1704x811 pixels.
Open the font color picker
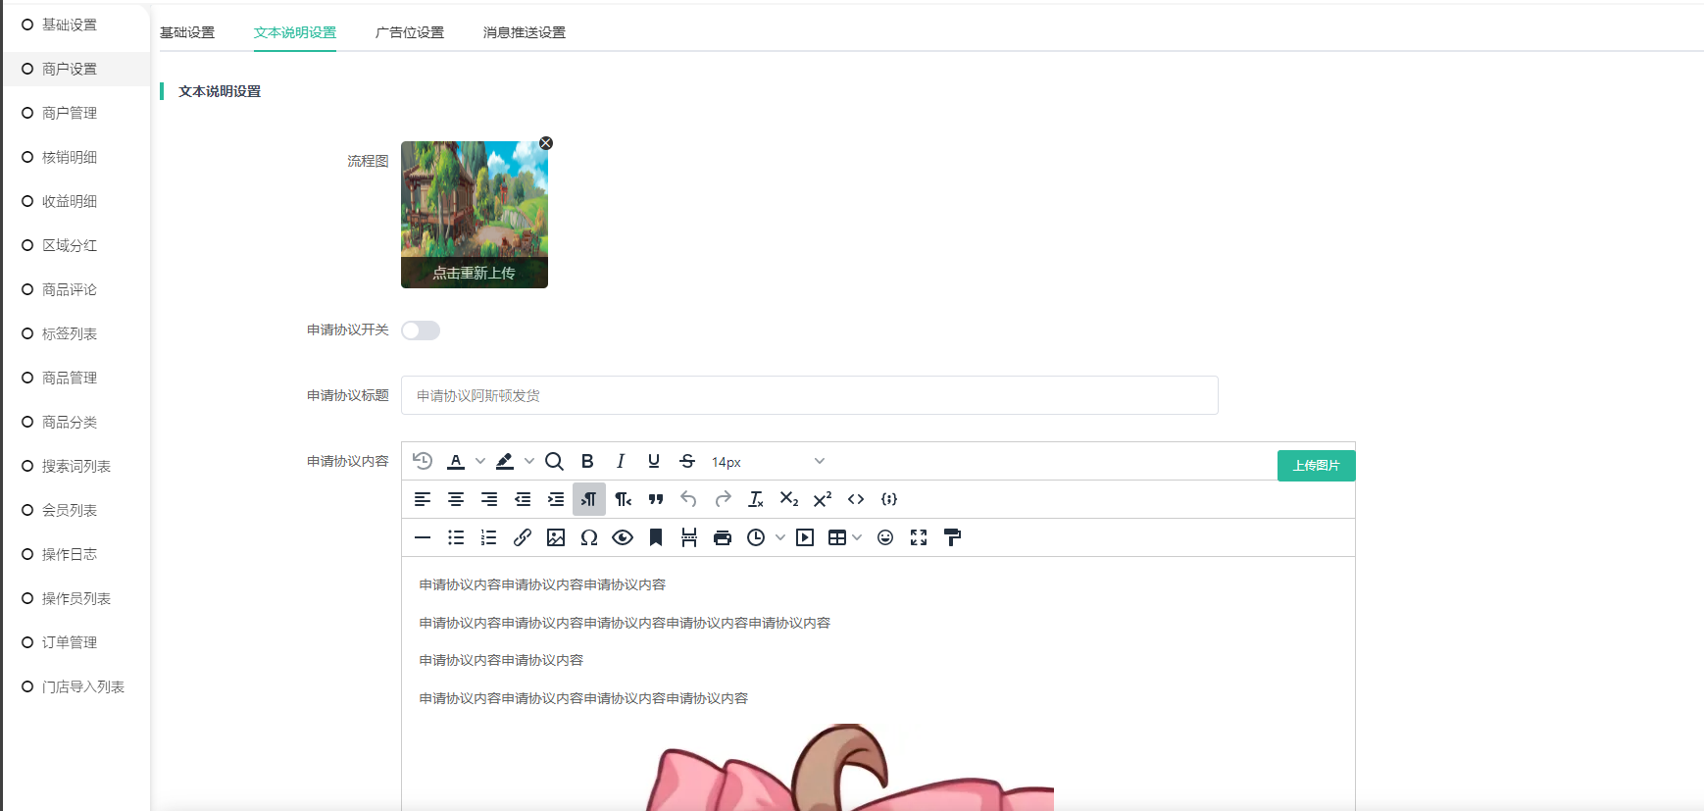(456, 461)
